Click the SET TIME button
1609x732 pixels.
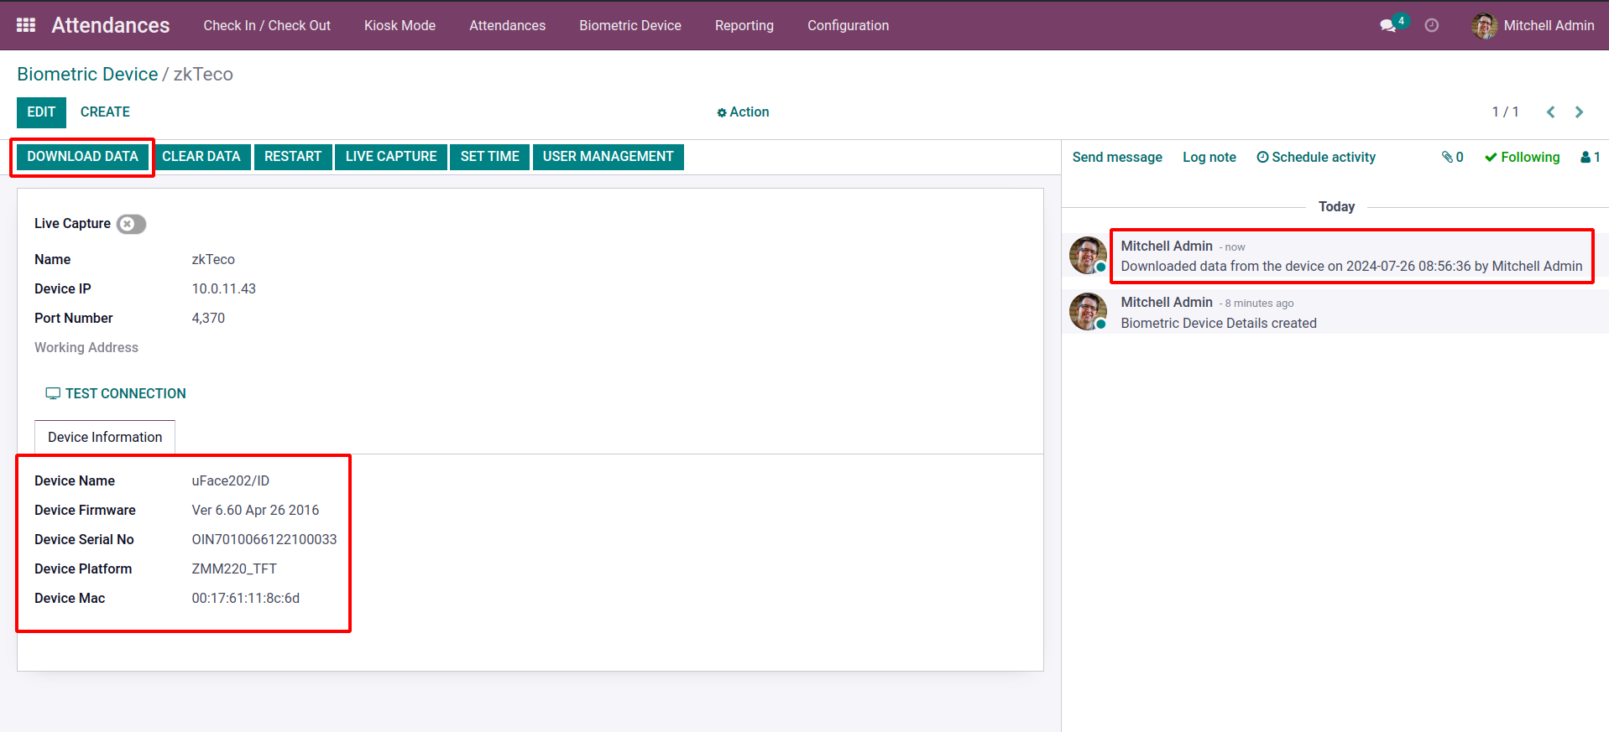[490, 157]
